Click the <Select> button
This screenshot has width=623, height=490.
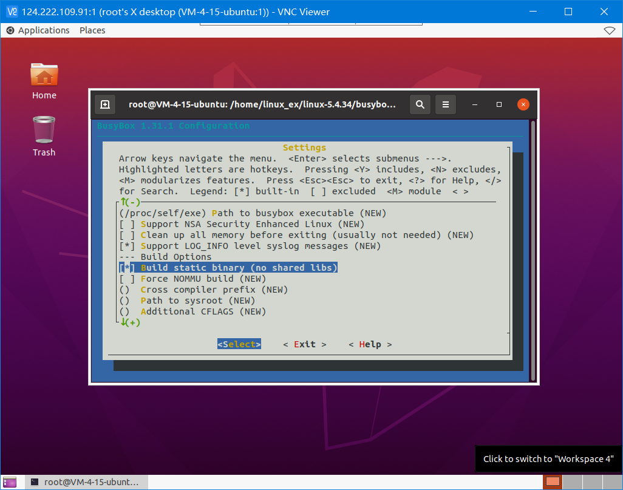pos(239,344)
